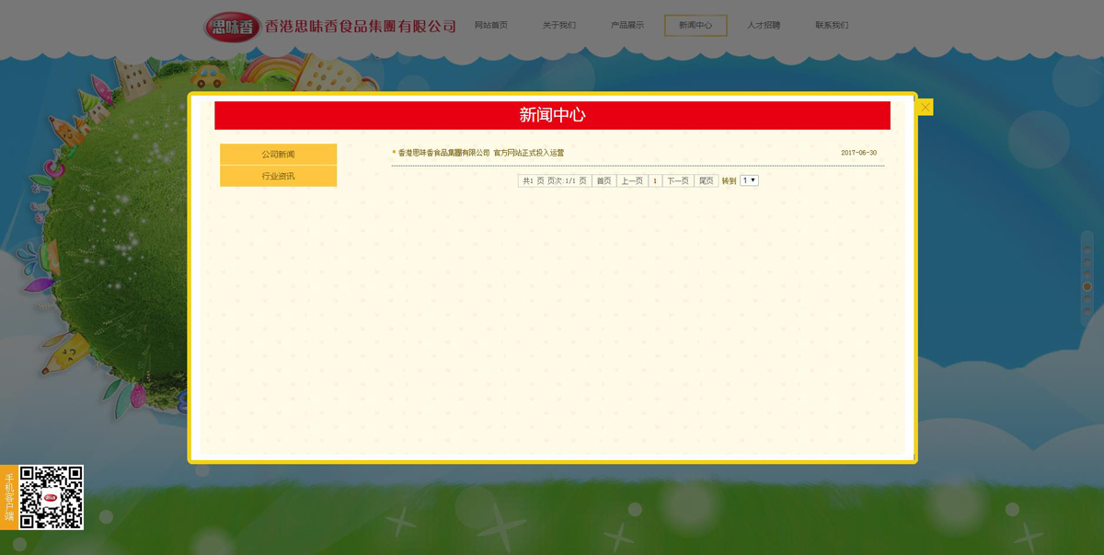Click the last side navigation dot
1104x555 pixels.
tap(1087, 311)
